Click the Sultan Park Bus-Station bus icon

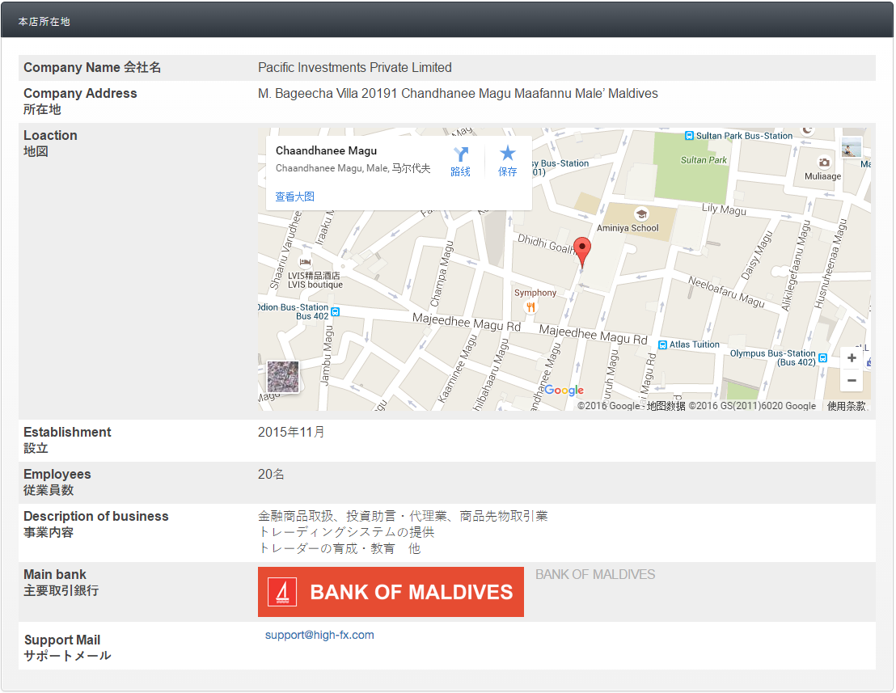pyautogui.click(x=689, y=136)
